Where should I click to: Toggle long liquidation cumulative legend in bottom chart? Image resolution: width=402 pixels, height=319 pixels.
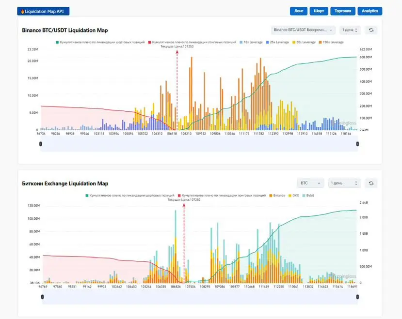pyautogui.click(x=222, y=196)
